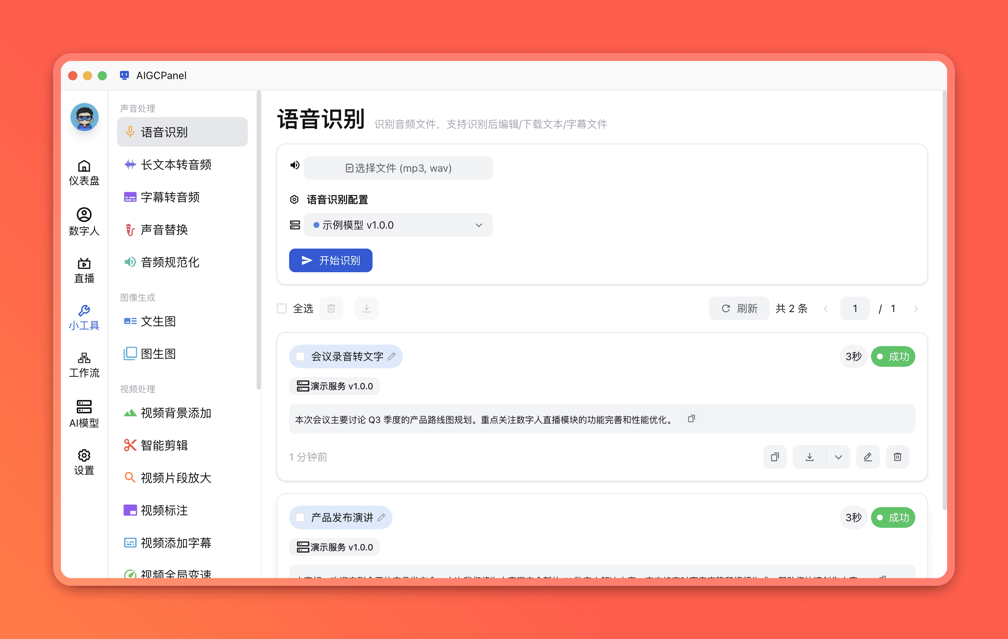
Task: Open the 数字人 section
Action: (x=84, y=222)
